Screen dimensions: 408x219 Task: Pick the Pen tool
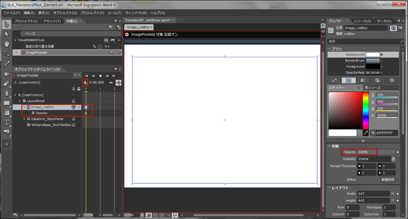(7, 93)
